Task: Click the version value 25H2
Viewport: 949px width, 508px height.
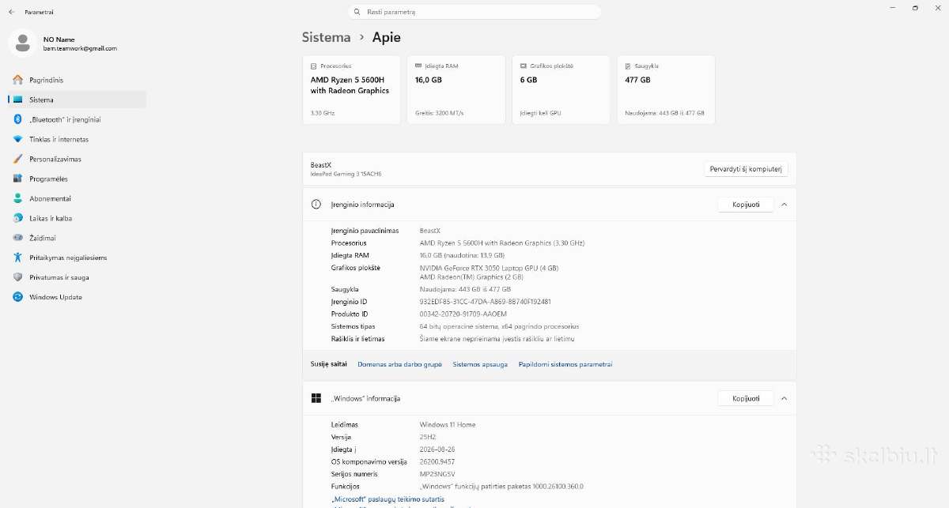Action: [429, 437]
